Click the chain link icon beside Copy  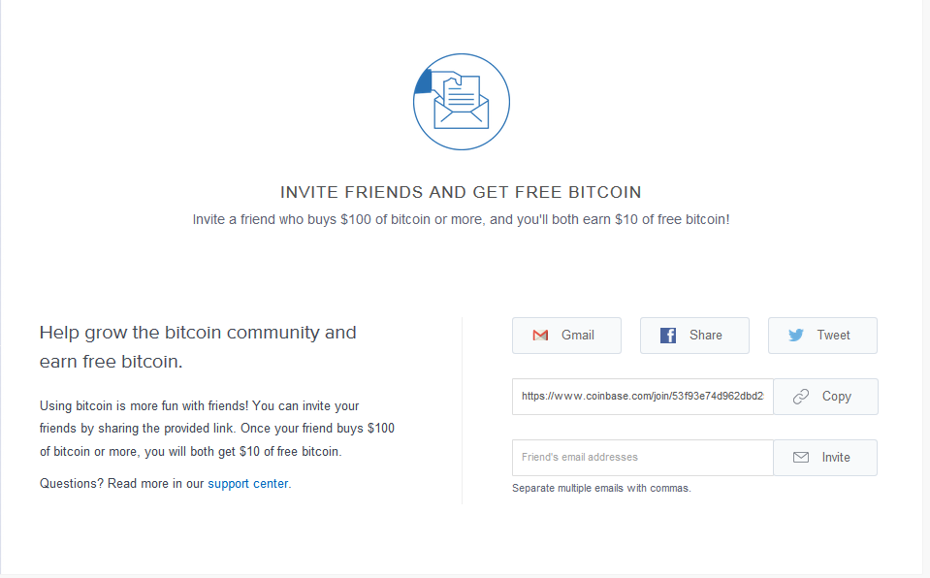(801, 397)
